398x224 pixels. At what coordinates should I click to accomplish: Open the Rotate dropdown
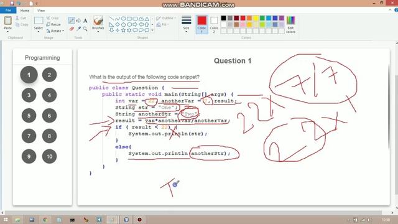(55, 30)
